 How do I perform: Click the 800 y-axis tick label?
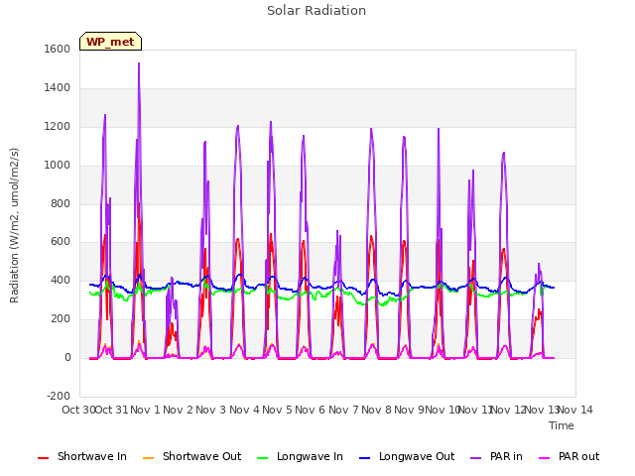[61, 203]
